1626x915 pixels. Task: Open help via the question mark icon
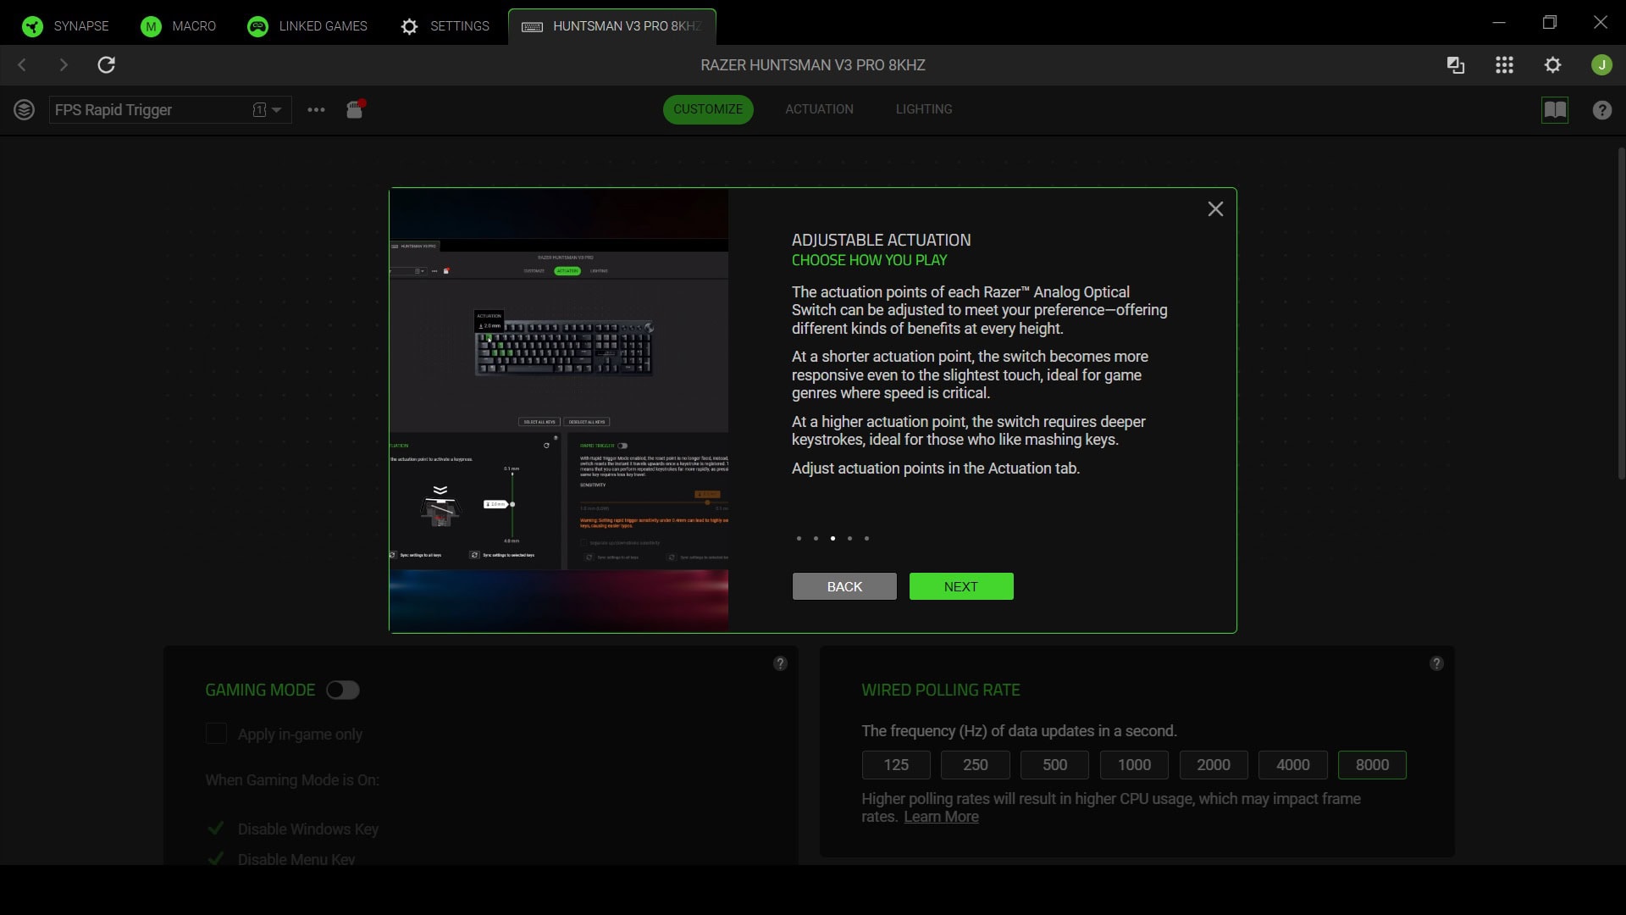[1601, 109]
